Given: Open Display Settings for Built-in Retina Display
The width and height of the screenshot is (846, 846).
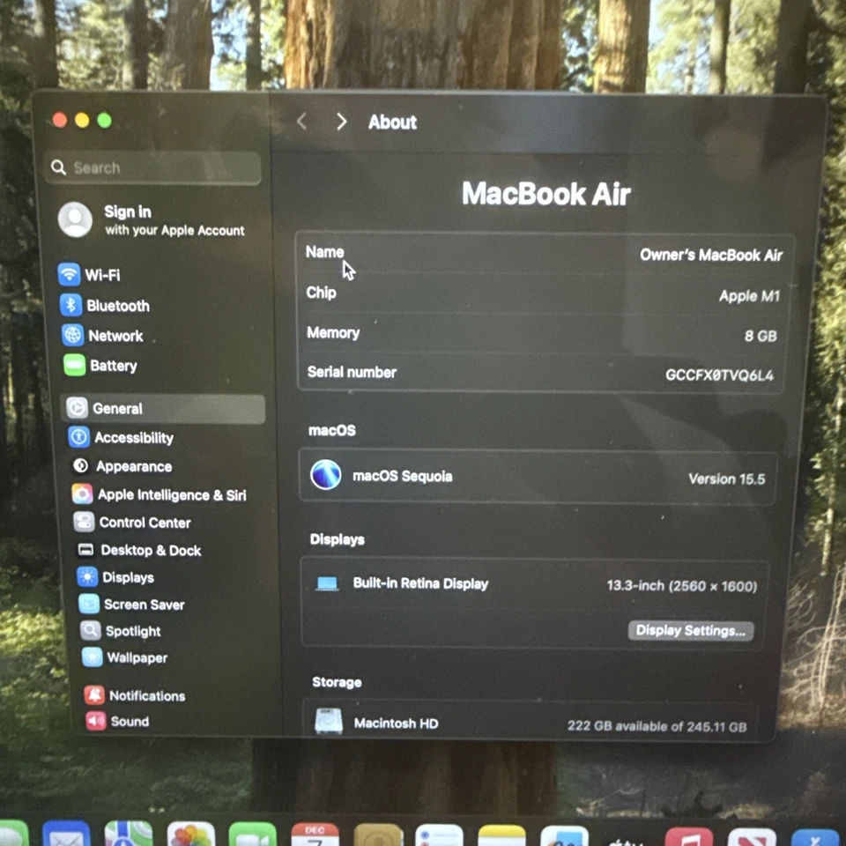Looking at the screenshot, I should (x=690, y=630).
